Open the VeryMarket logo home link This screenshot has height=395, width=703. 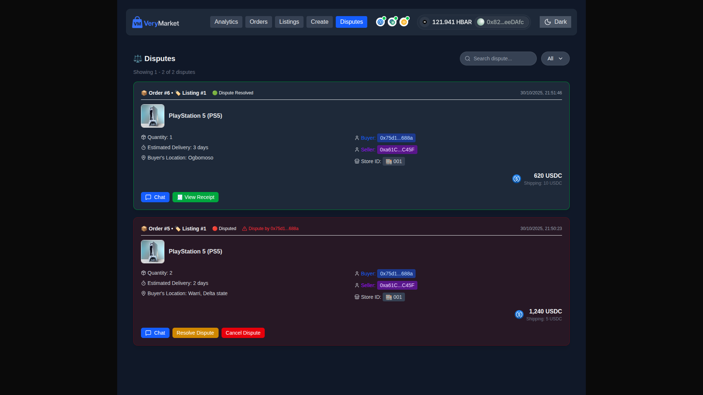pos(156,22)
